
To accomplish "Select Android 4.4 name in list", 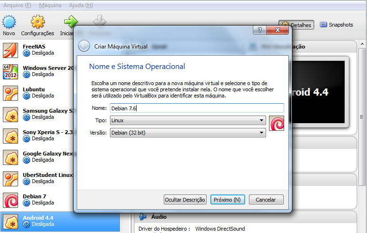I will 38,218.
